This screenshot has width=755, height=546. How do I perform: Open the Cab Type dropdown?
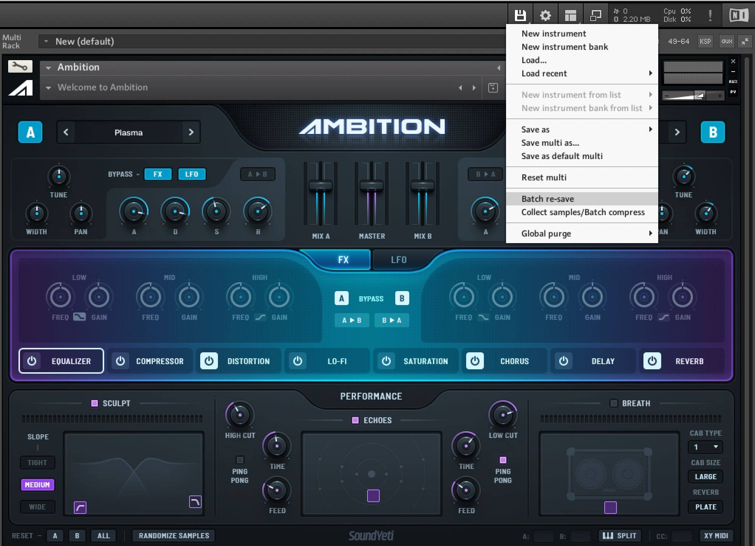pyautogui.click(x=706, y=447)
